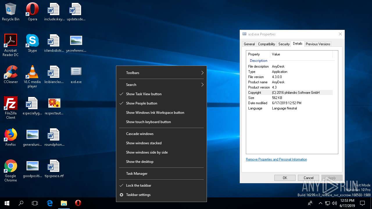Select the lesbianclas document icon
This screenshot has width=372, height=209.
54,74
